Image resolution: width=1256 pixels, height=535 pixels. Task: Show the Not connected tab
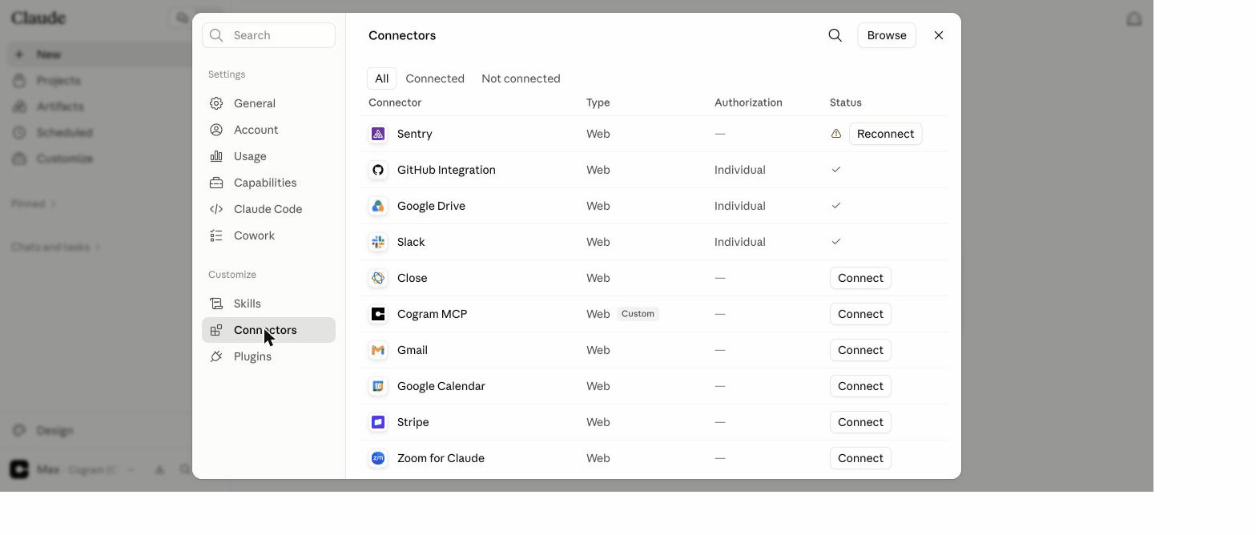(521, 78)
